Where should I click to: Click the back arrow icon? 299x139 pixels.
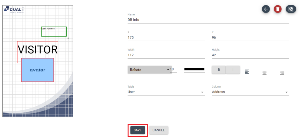point(266,9)
